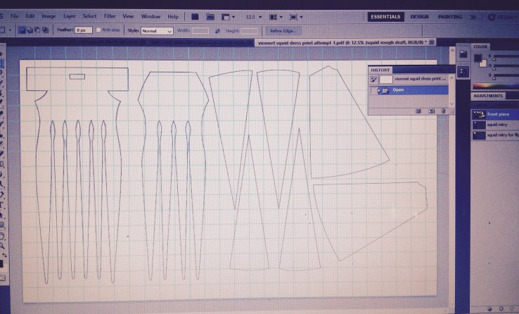The width and height of the screenshot is (519, 314).
Task: Toggle history brush source on the snapshot
Action: coord(373,80)
